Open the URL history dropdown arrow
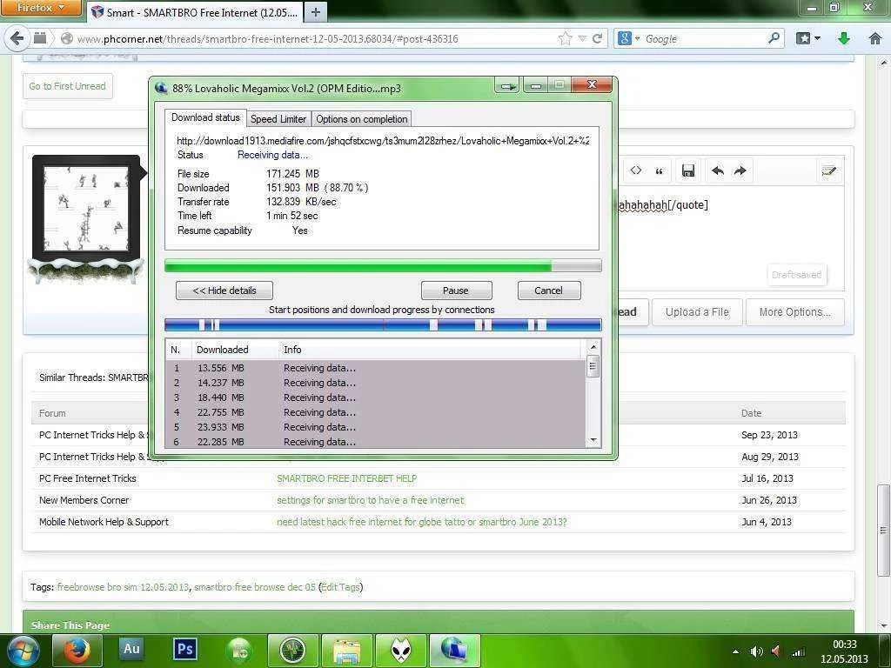Screen dimensions: 891x668 pyautogui.click(x=582, y=38)
